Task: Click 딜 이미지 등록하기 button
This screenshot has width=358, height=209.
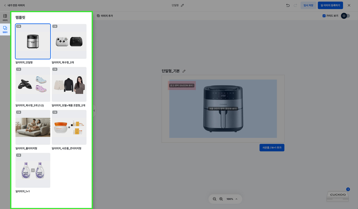Action: click(x=330, y=5)
